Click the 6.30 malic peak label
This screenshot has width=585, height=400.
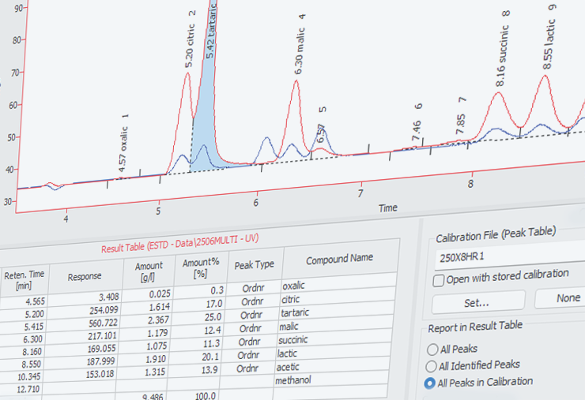point(300,51)
